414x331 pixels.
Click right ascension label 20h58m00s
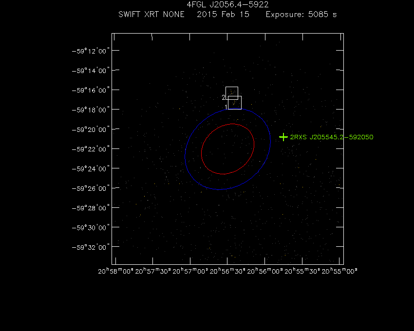pos(115,271)
